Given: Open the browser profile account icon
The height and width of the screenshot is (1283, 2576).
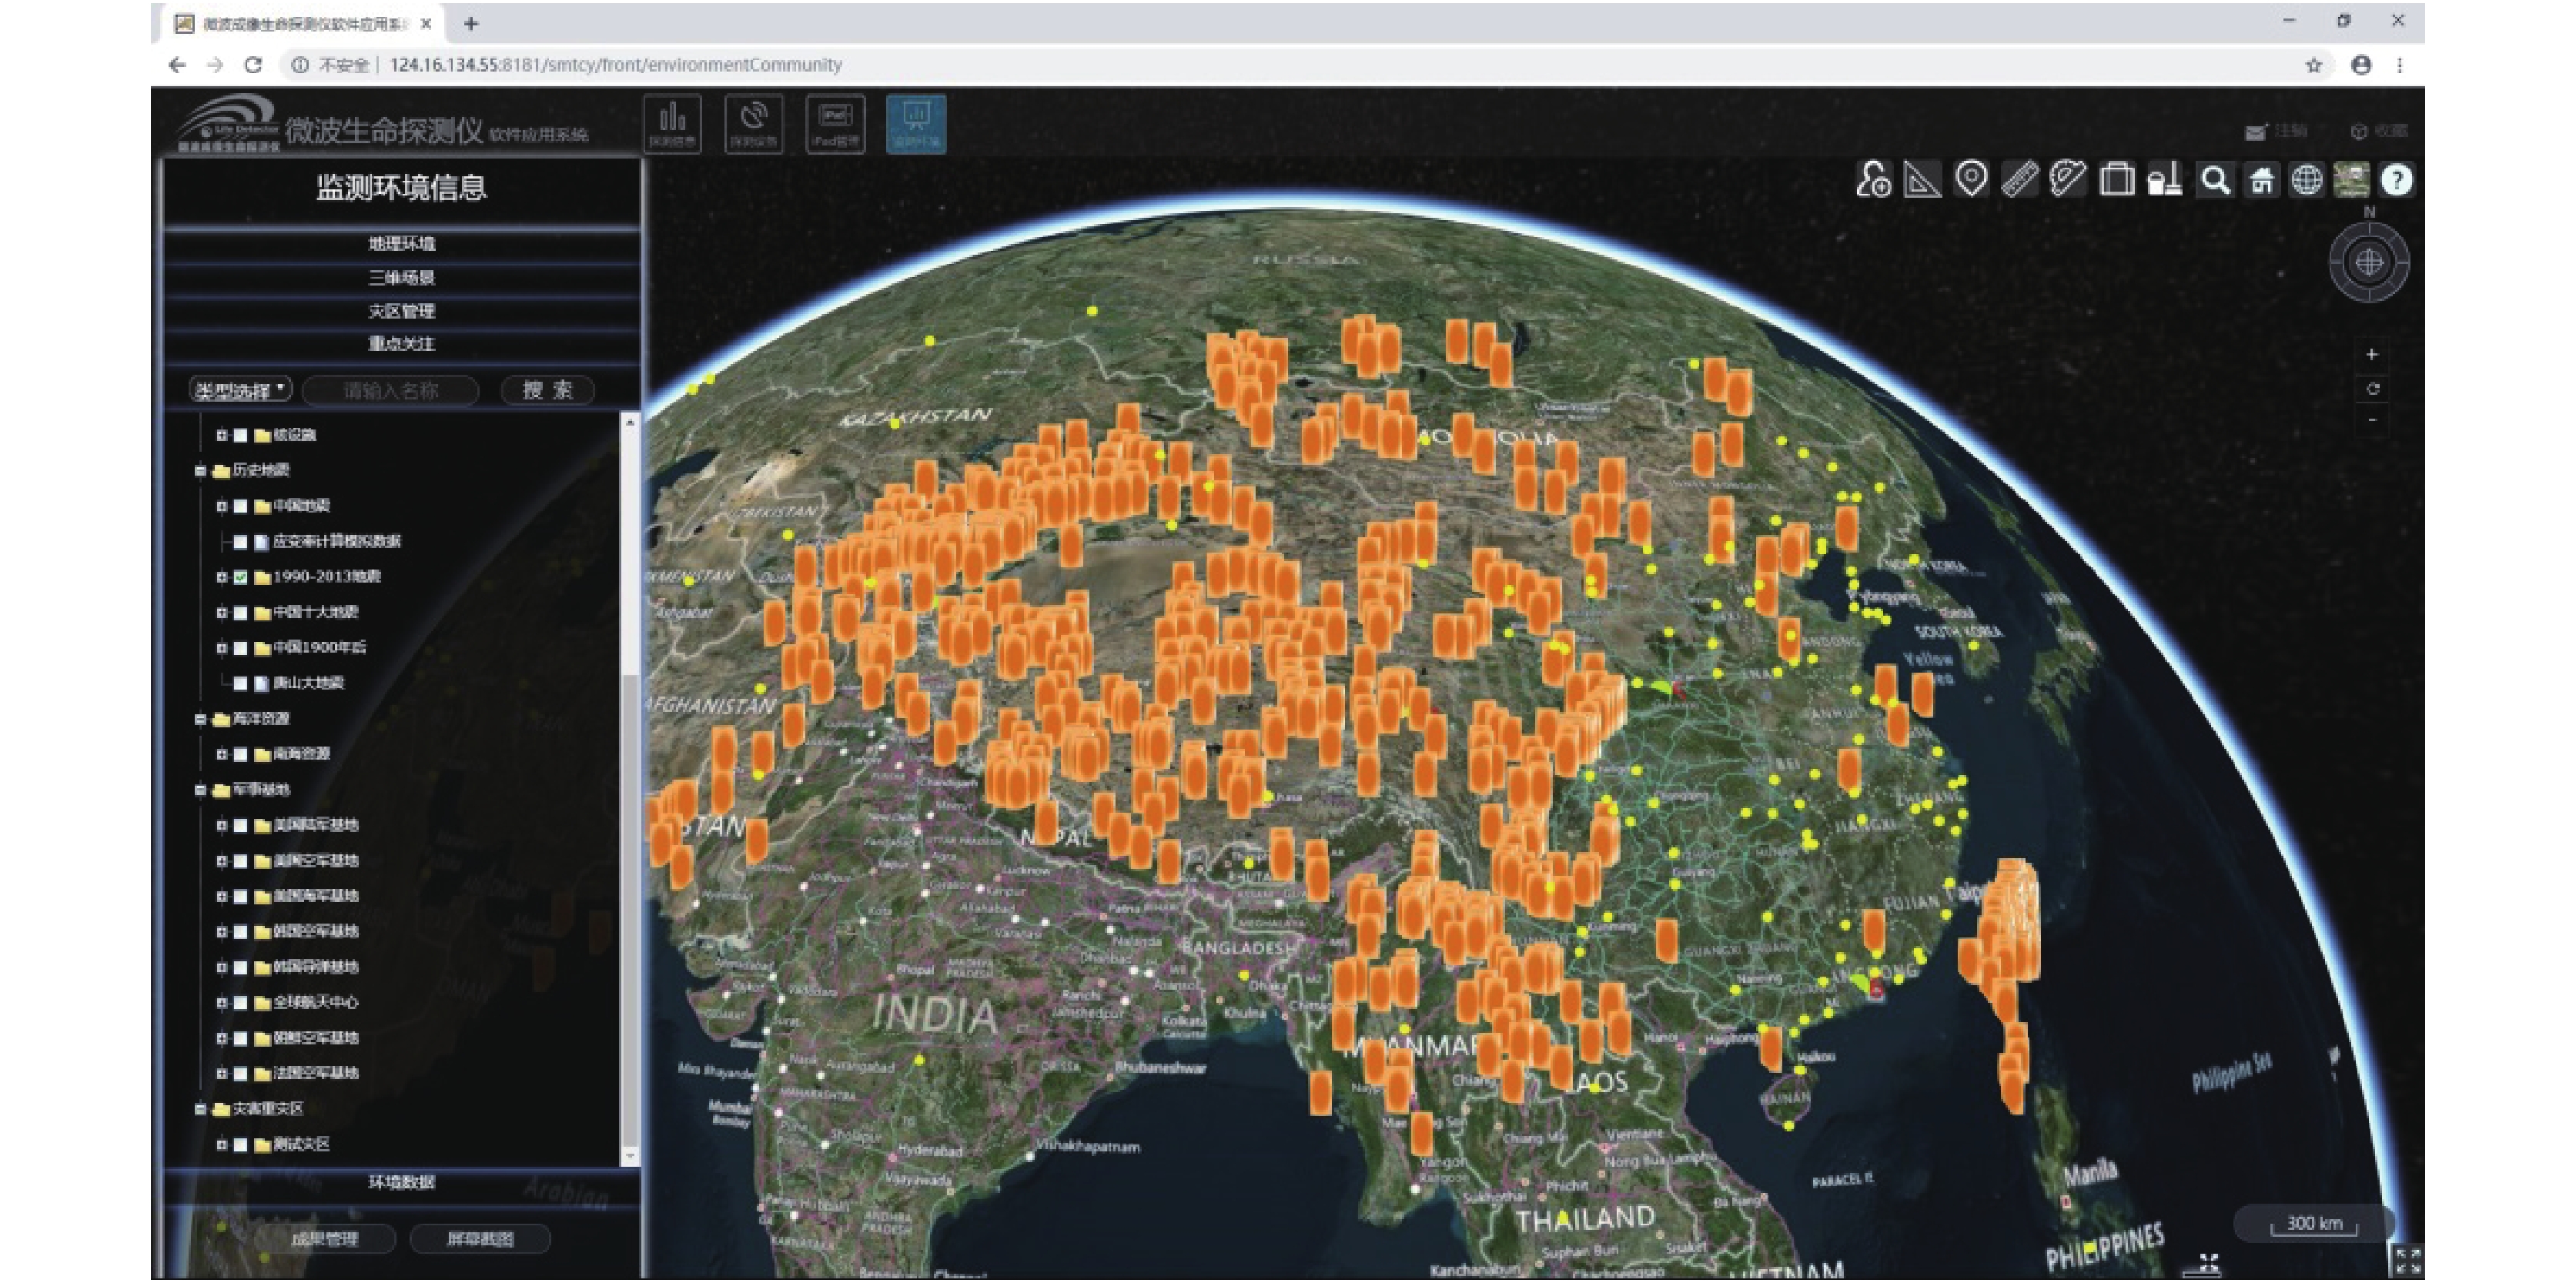Looking at the screenshot, I should tap(2361, 65).
